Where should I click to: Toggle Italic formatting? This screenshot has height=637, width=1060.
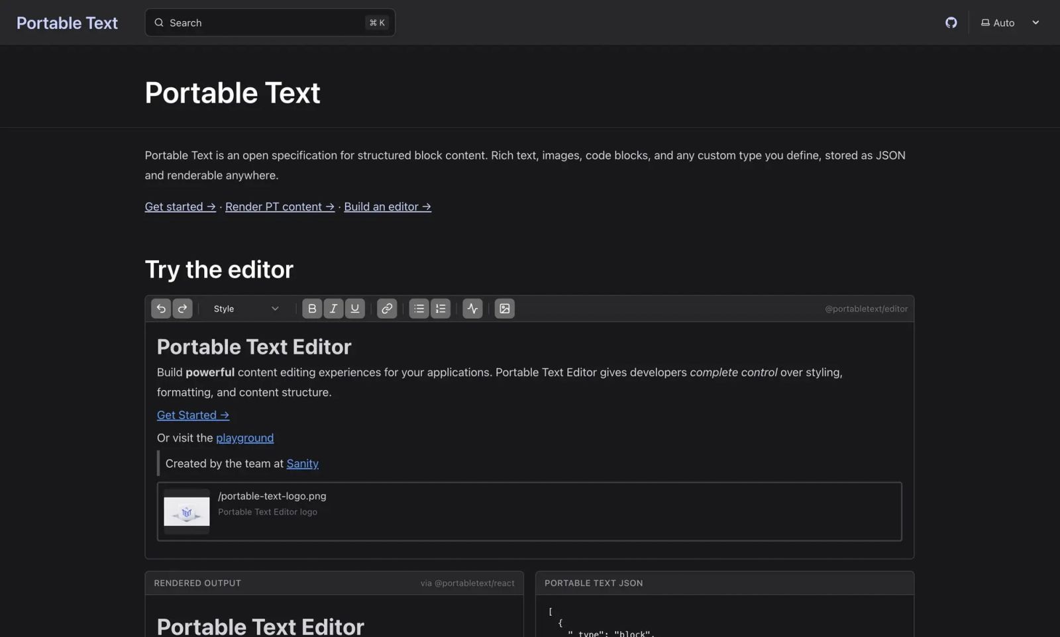tap(333, 309)
